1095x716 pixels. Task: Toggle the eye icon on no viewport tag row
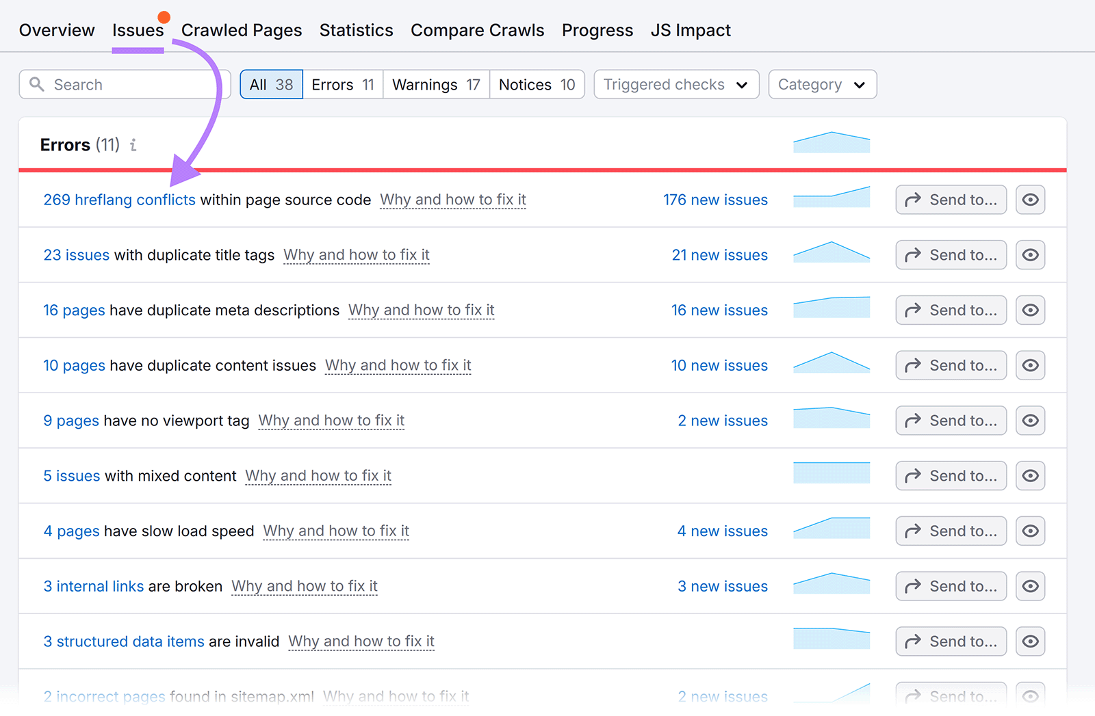point(1030,420)
